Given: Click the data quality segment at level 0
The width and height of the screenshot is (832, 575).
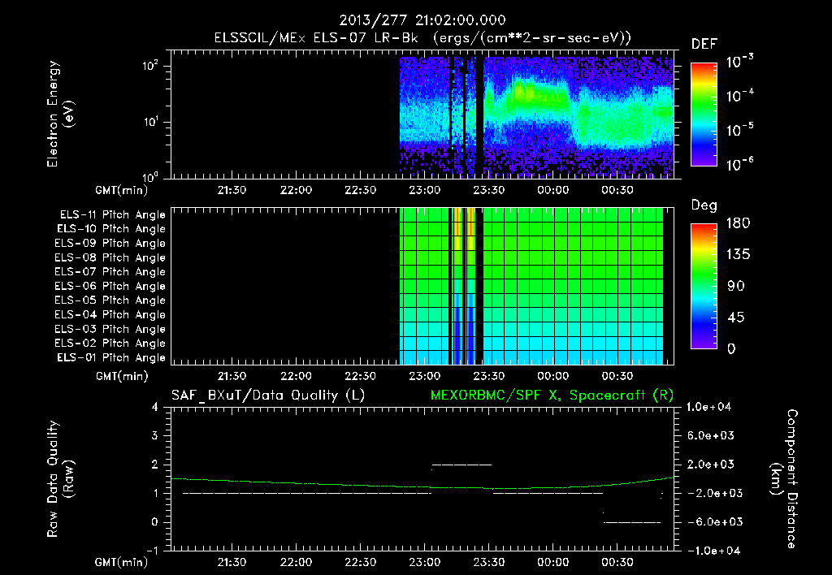Looking at the screenshot, I should [632, 522].
